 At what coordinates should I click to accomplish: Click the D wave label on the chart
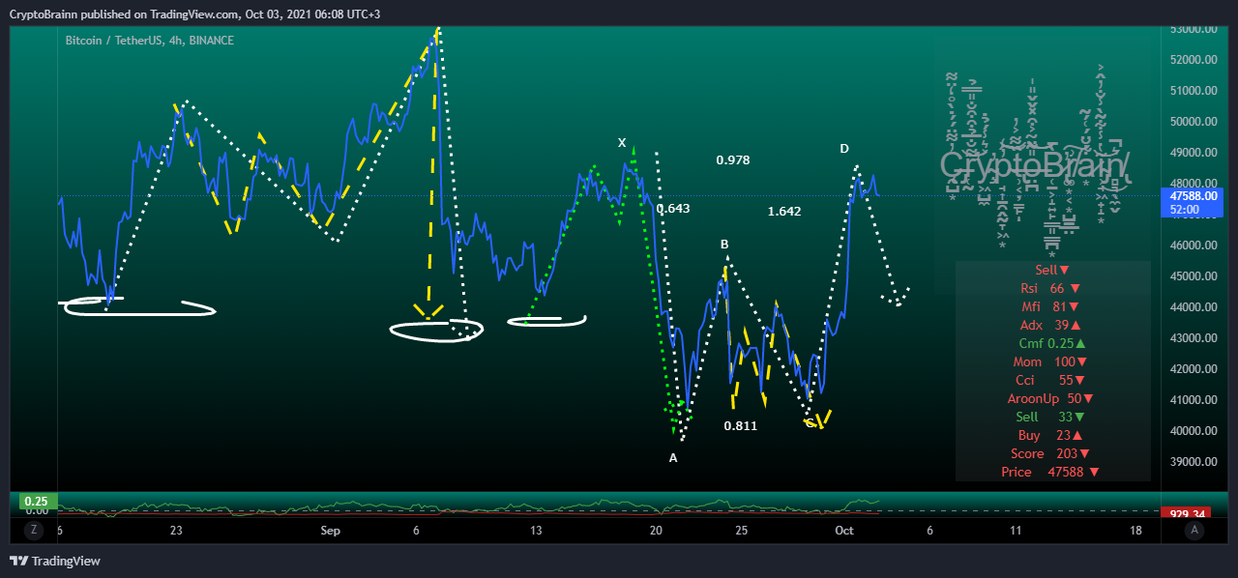click(844, 148)
